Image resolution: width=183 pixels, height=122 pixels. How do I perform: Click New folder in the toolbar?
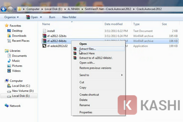[69, 17]
